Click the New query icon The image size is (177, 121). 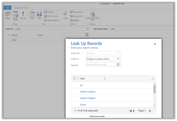point(32,14)
